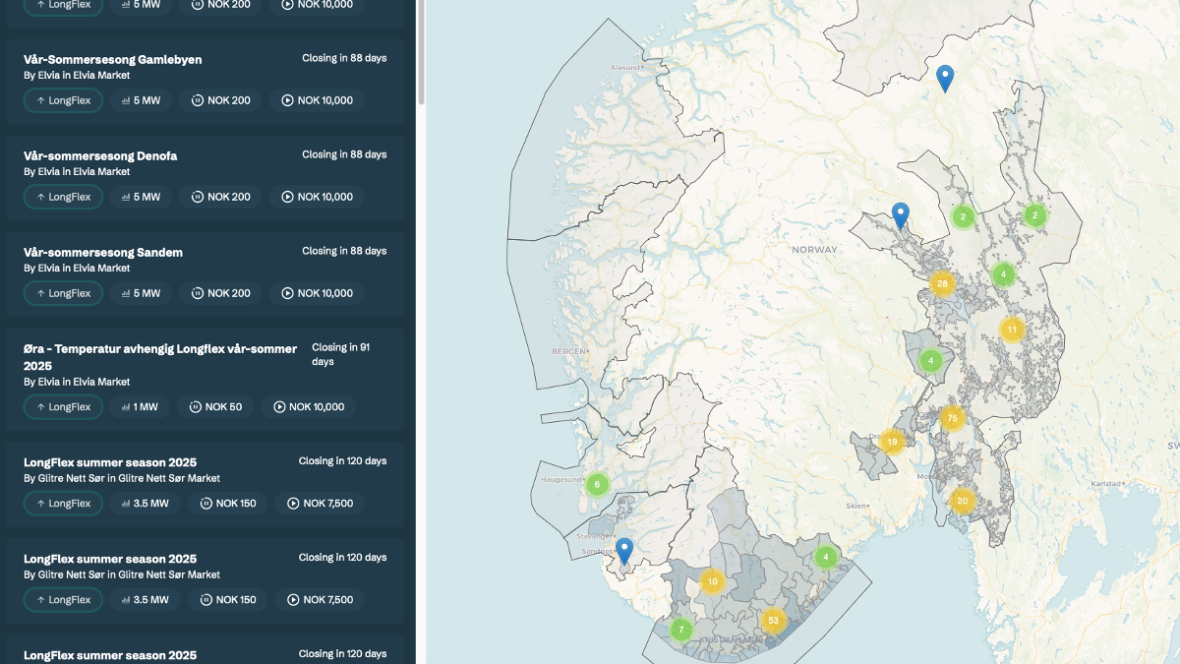Click the listing panel's vertical scrollbar

pos(421,49)
